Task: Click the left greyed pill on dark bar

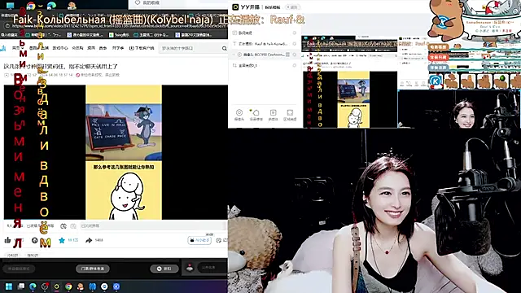Action: (x=19, y=269)
